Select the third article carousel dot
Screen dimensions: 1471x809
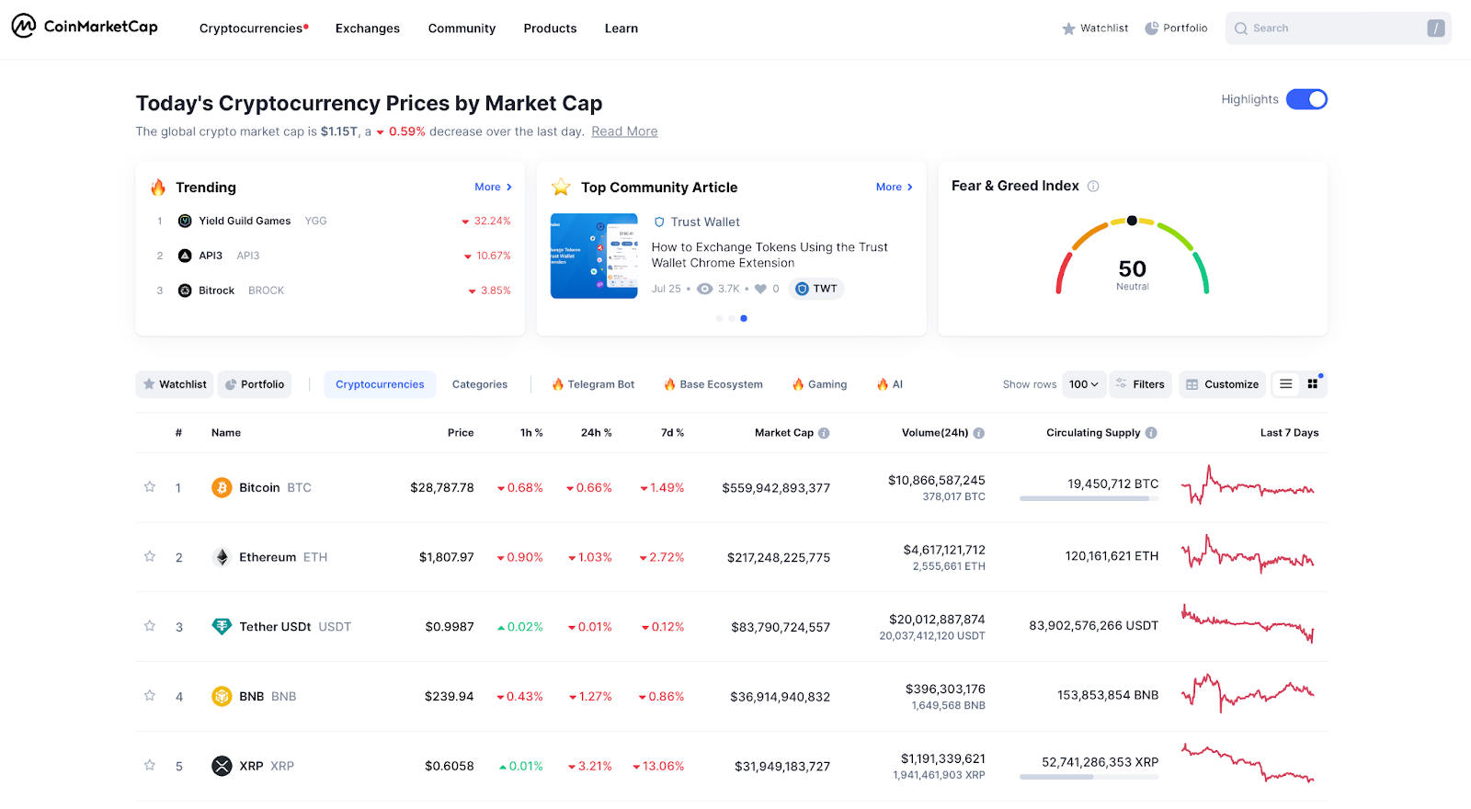744,318
